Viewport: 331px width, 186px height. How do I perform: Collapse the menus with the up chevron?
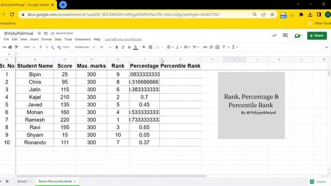point(326,47)
